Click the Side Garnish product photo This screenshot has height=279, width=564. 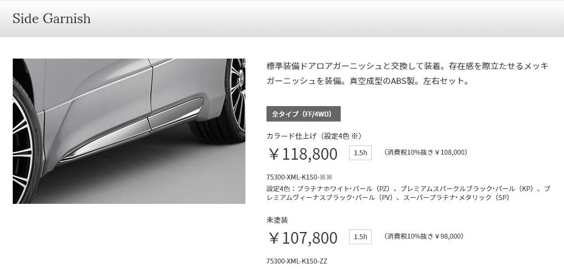pos(129,131)
